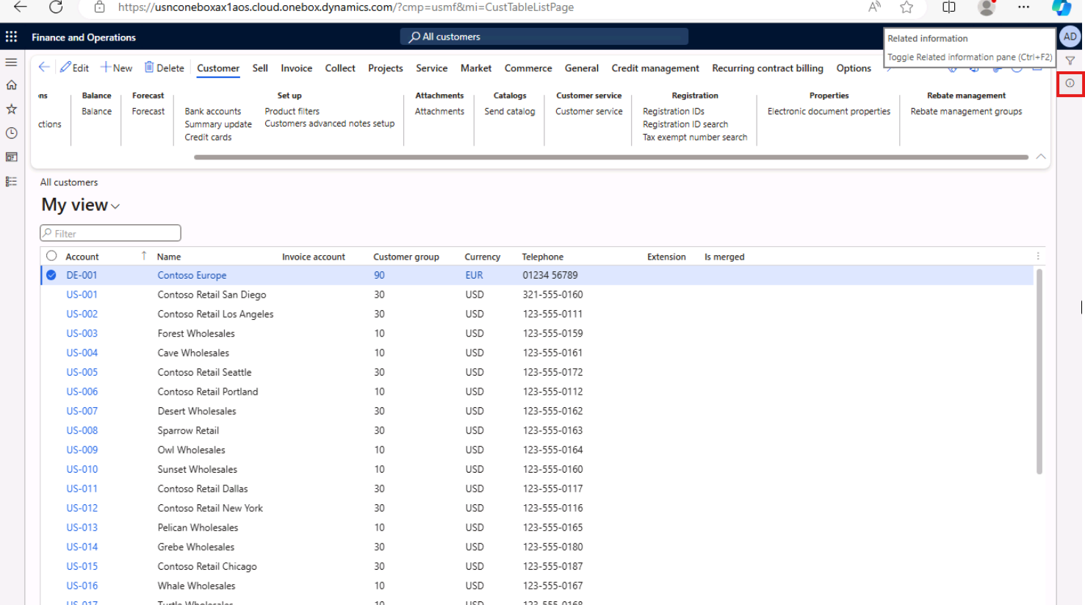Click the grid vertical scrollbar
The image size is (1085, 605).
[1039, 371]
